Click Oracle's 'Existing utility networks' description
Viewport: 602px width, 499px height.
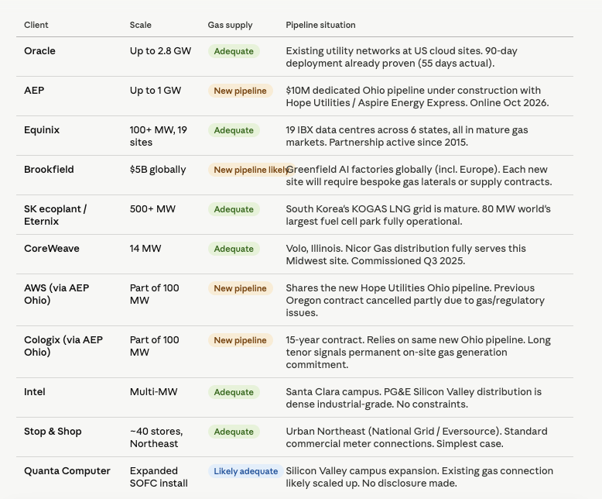coord(402,57)
